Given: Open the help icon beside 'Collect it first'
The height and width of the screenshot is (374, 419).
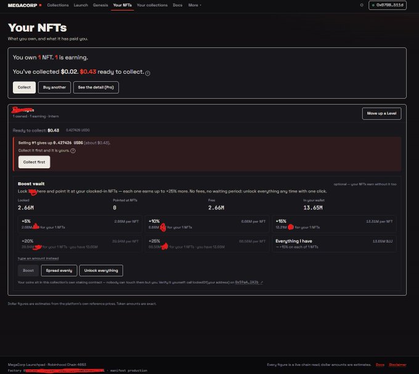Looking at the screenshot, I should pos(73,151).
